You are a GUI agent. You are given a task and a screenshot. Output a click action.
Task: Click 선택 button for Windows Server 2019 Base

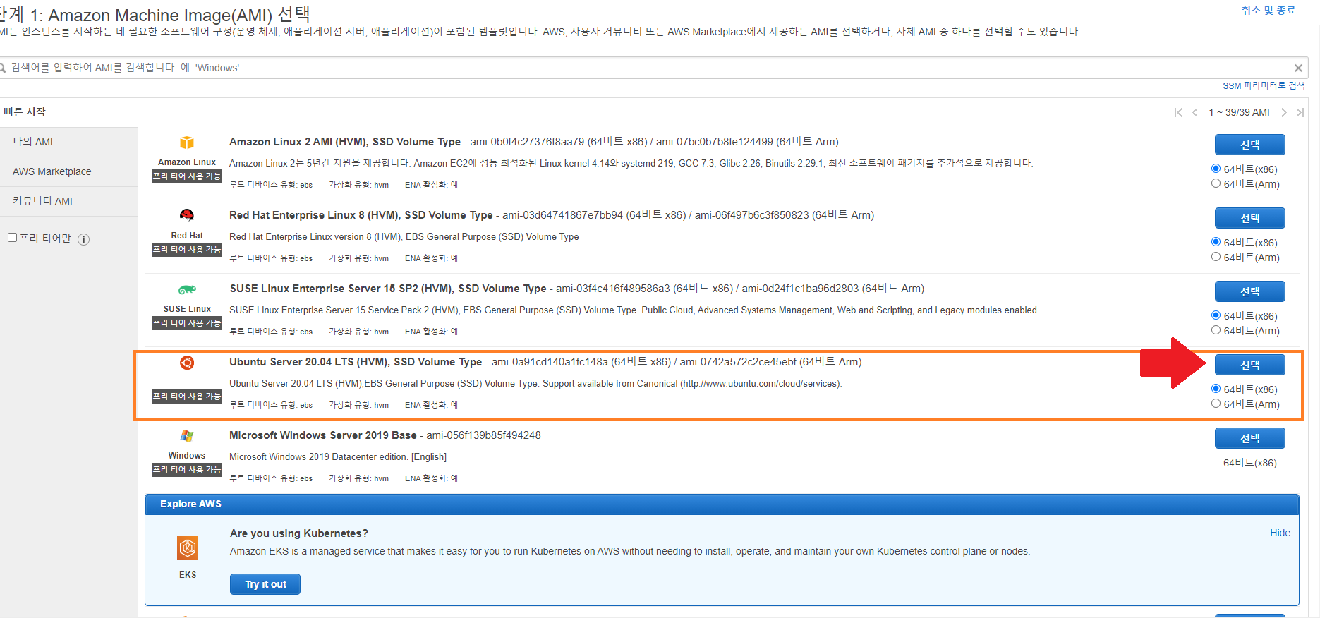1249,438
